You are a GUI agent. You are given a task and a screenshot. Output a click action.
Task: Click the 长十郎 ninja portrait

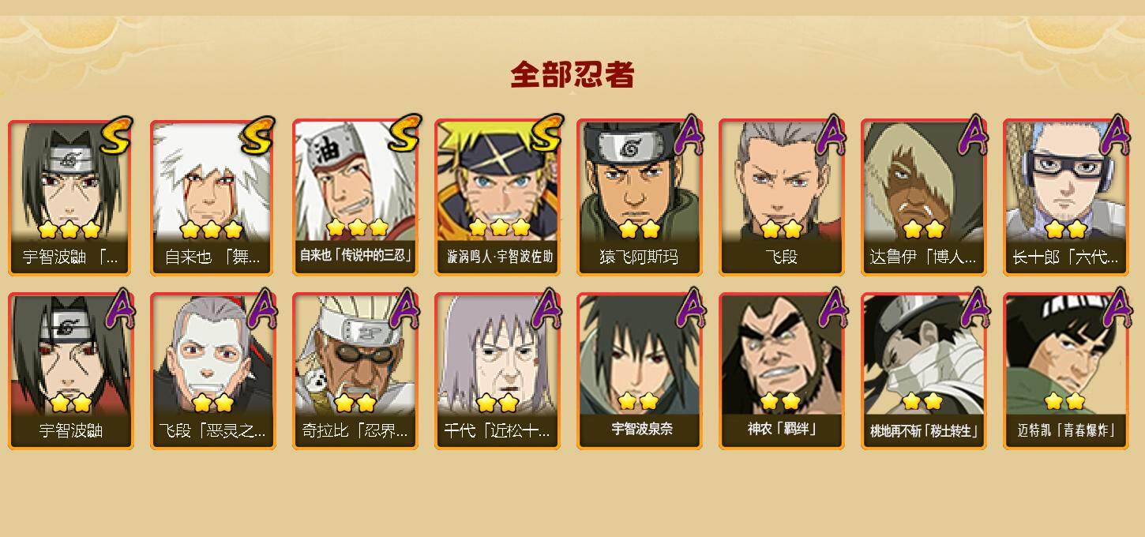click(x=1065, y=182)
